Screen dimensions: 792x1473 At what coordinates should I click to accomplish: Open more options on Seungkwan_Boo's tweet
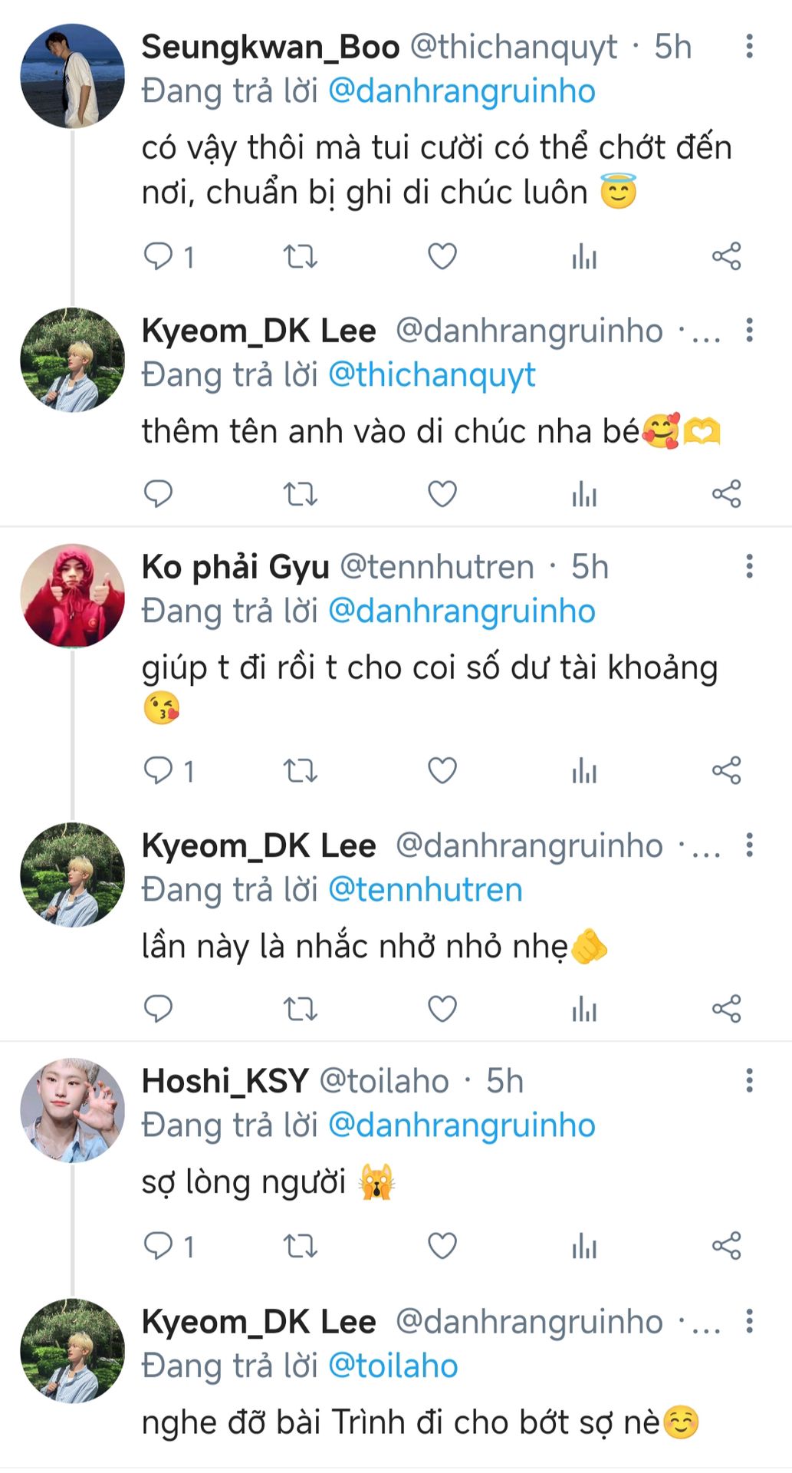pyautogui.click(x=749, y=46)
